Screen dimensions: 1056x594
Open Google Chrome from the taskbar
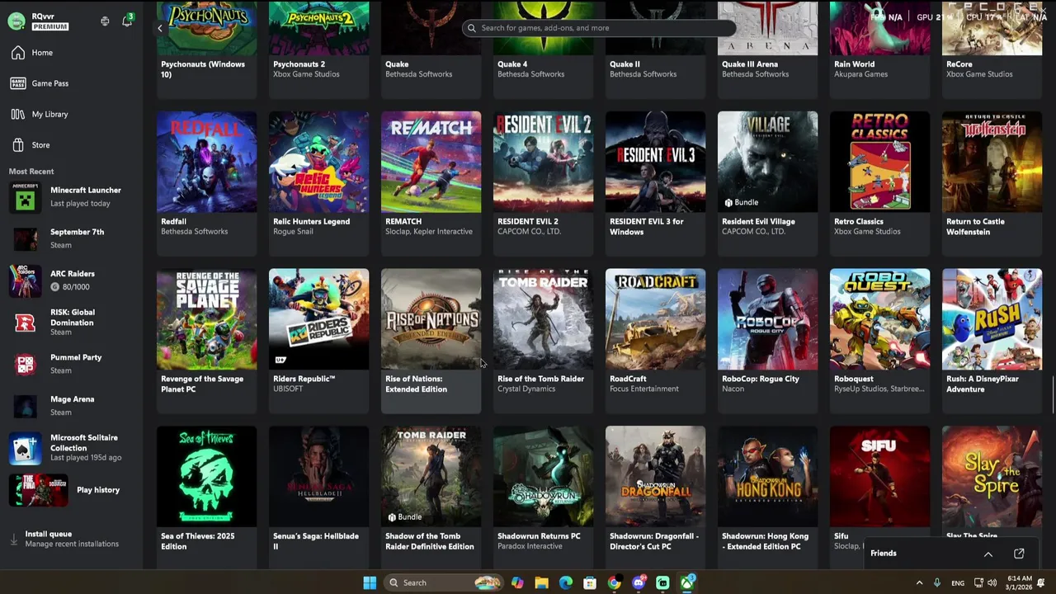pyautogui.click(x=614, y=582)
